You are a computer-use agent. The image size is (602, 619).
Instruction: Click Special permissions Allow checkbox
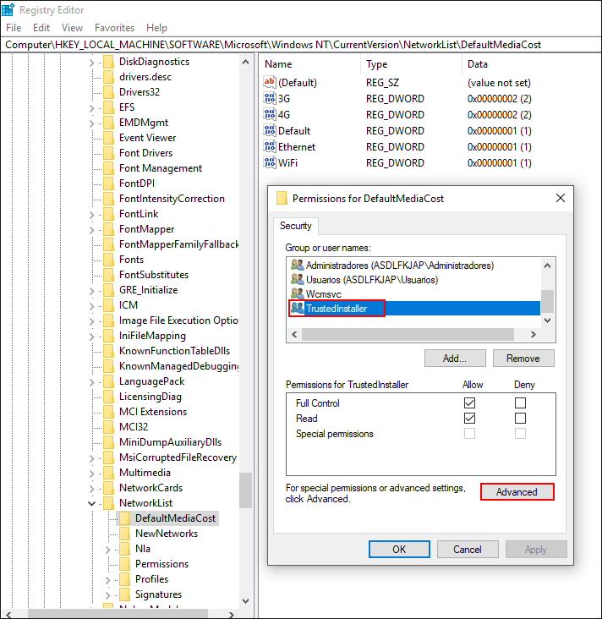point(469,434)
